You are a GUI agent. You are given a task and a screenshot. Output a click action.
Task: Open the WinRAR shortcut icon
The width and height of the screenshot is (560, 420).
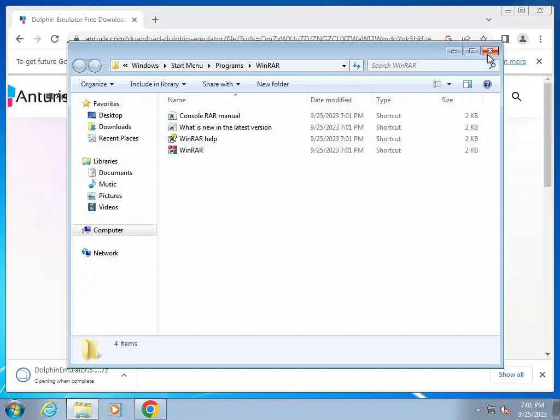tap(172, 150)
